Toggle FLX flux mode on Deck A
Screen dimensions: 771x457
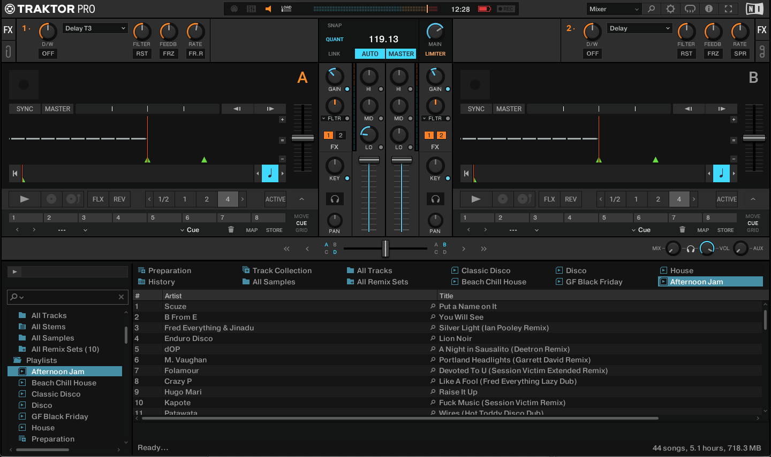click(98, 199)
